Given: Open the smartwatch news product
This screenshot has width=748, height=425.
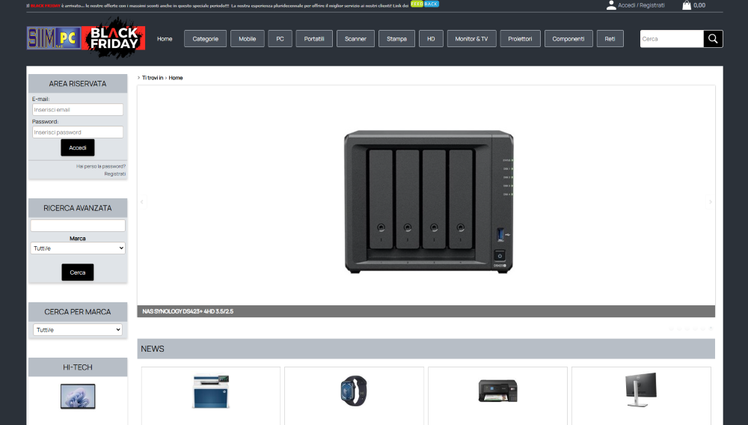Looking at the screenshot, I should (354, 391).
